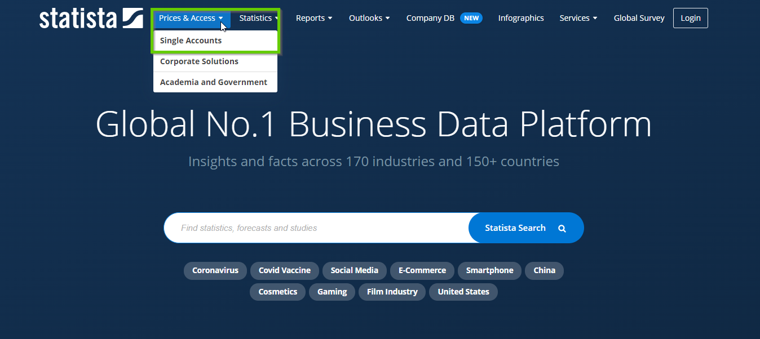
Task: Focus the find statistics search field
Action: pyautogui.click(x=316, y=228)
